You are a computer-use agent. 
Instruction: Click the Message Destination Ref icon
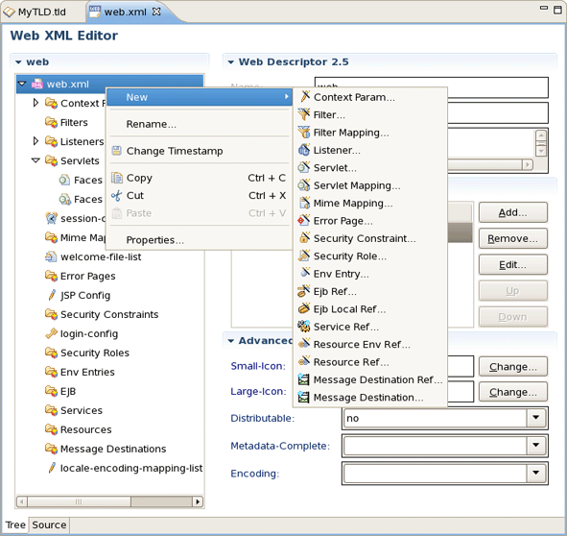(303, 379)
